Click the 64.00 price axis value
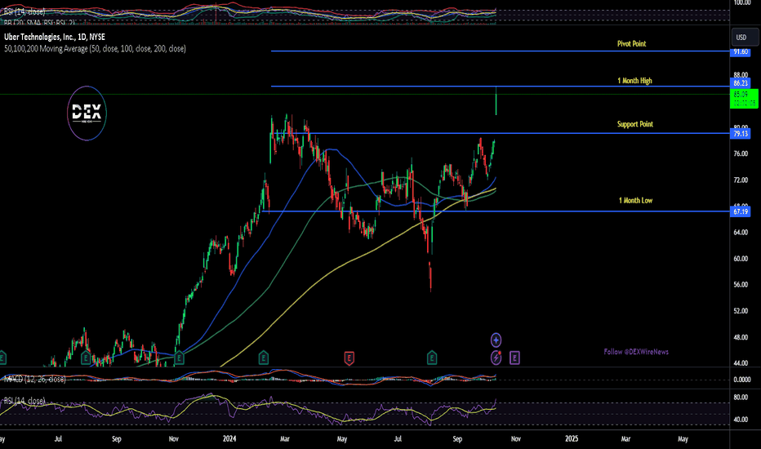Screen dimensions: 761x449 pos(741,233)
